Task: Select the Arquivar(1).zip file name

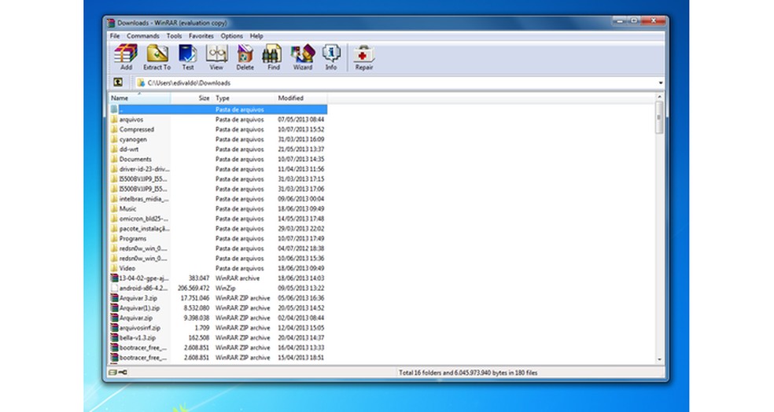Action: click(140, 308)
